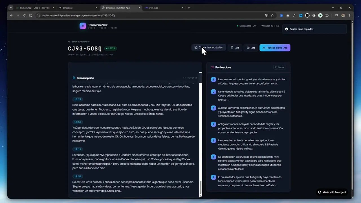Click the green cursor extension icon
This screenshot has height=203, width=361.
(320, 16)
